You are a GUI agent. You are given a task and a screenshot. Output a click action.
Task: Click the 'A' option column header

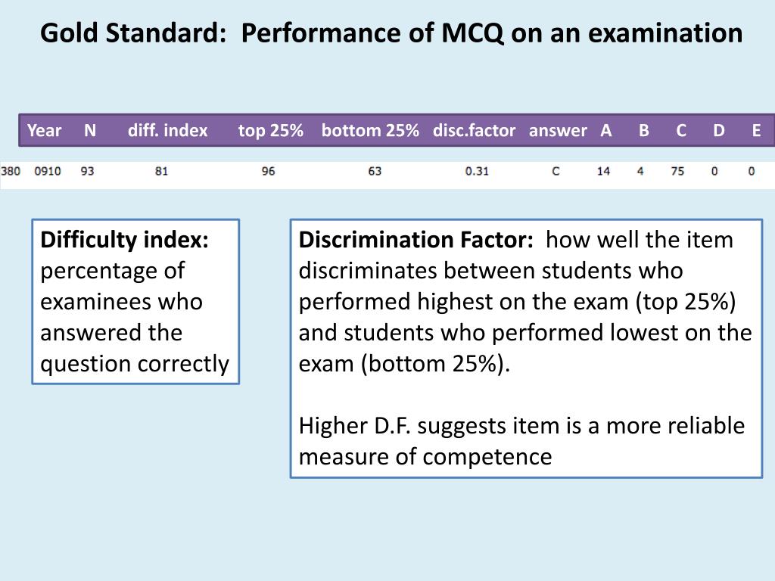point(606,130)
